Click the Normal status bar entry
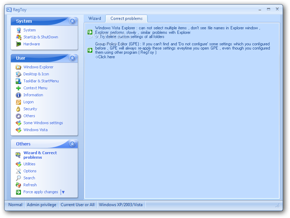Viewport: 290px width, 218px height. pos(15,205)
